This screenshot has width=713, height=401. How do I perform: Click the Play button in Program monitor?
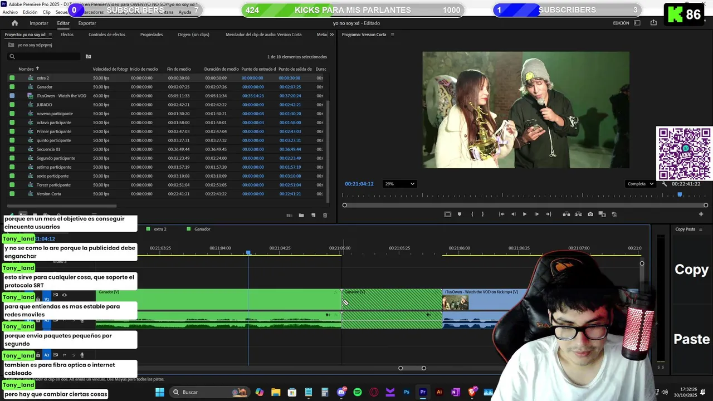[x=524, y=214]
